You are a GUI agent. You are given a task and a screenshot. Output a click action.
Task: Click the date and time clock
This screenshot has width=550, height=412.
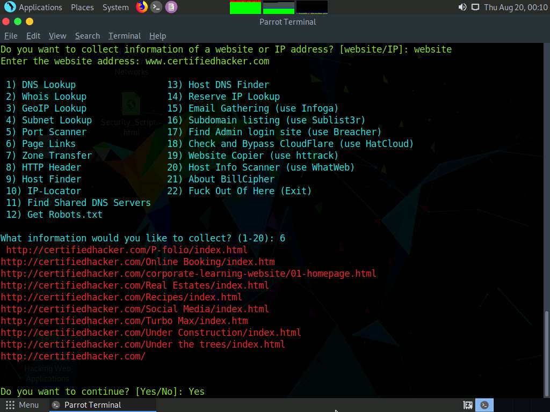516,7
